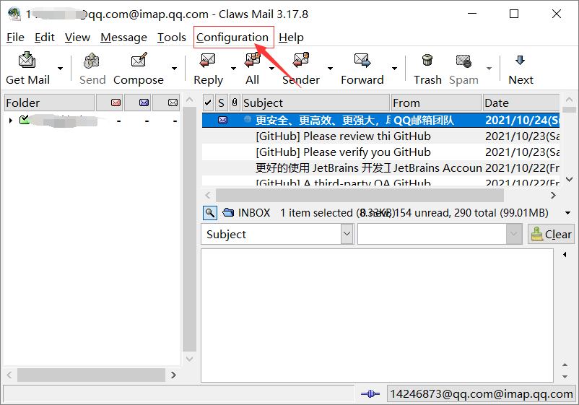Open the Help menu

point(291,38)
